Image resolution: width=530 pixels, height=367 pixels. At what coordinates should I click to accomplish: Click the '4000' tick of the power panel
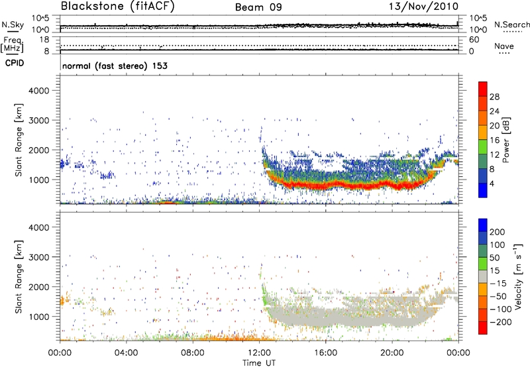coord(38,91)
